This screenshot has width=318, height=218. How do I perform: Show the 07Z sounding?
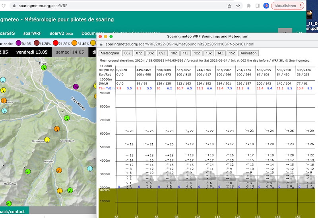(x=139, y=53)
